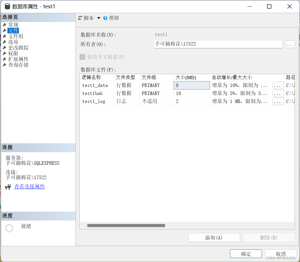
Task: Maximize the 数据库属性 window
Action: click(x=269, y=7)
